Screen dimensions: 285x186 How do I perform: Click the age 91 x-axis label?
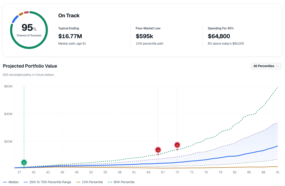pyautogui.click(x=278, y=172)
